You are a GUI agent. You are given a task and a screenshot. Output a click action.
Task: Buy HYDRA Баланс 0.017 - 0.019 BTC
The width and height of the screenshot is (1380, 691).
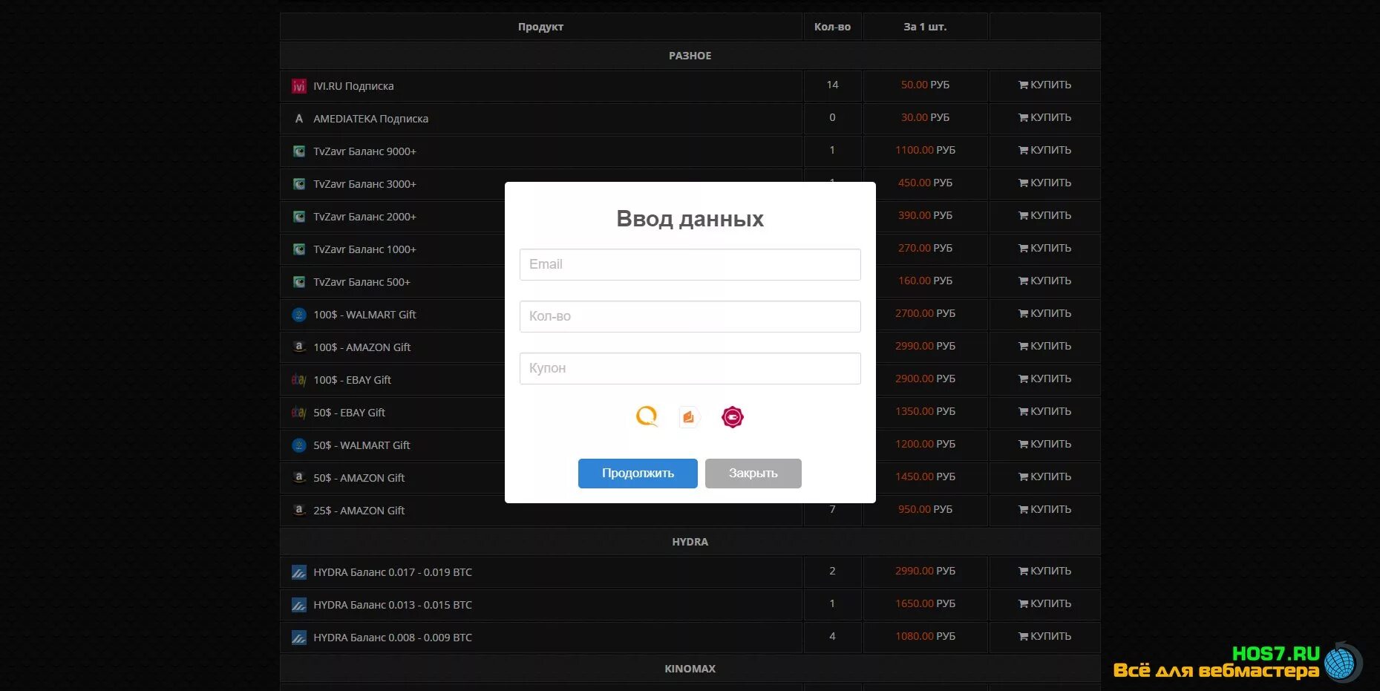click(1044, 571)
